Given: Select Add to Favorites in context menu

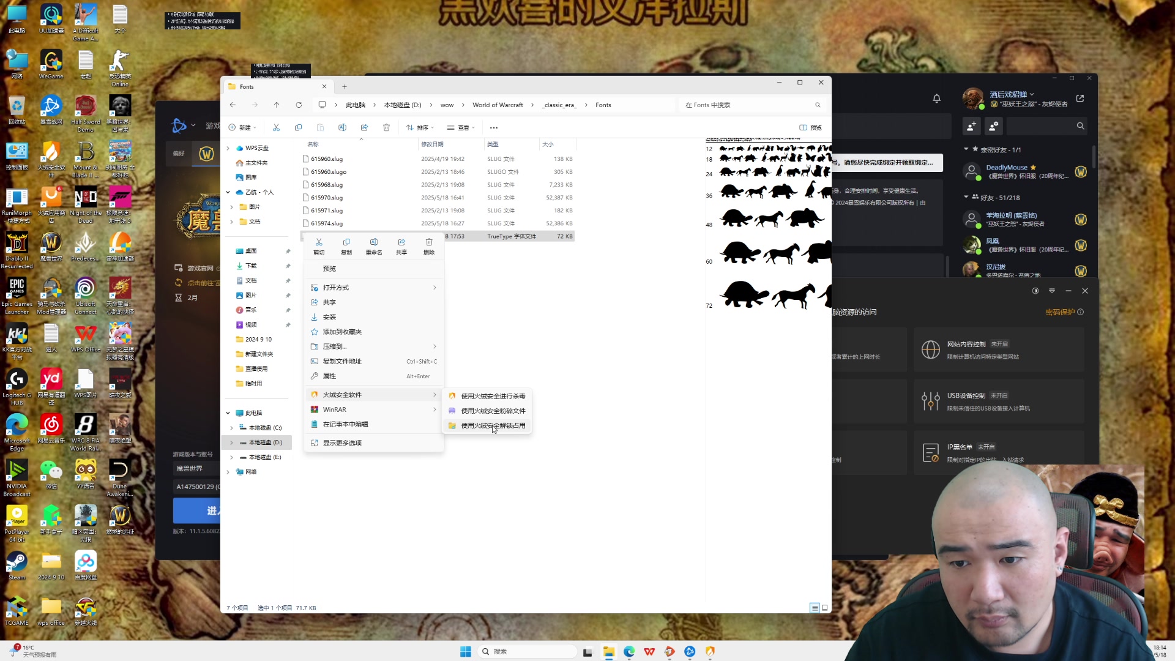Looking at the screenshot, I should pyautogui.click(x=374, y=332).
